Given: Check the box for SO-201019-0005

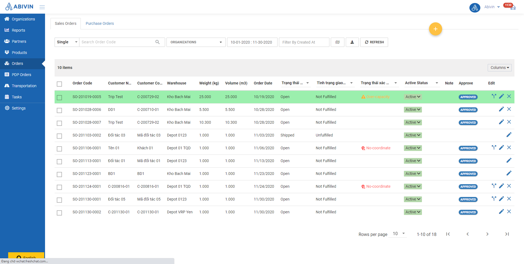Looking at the screenshot, I should point(59,98).
